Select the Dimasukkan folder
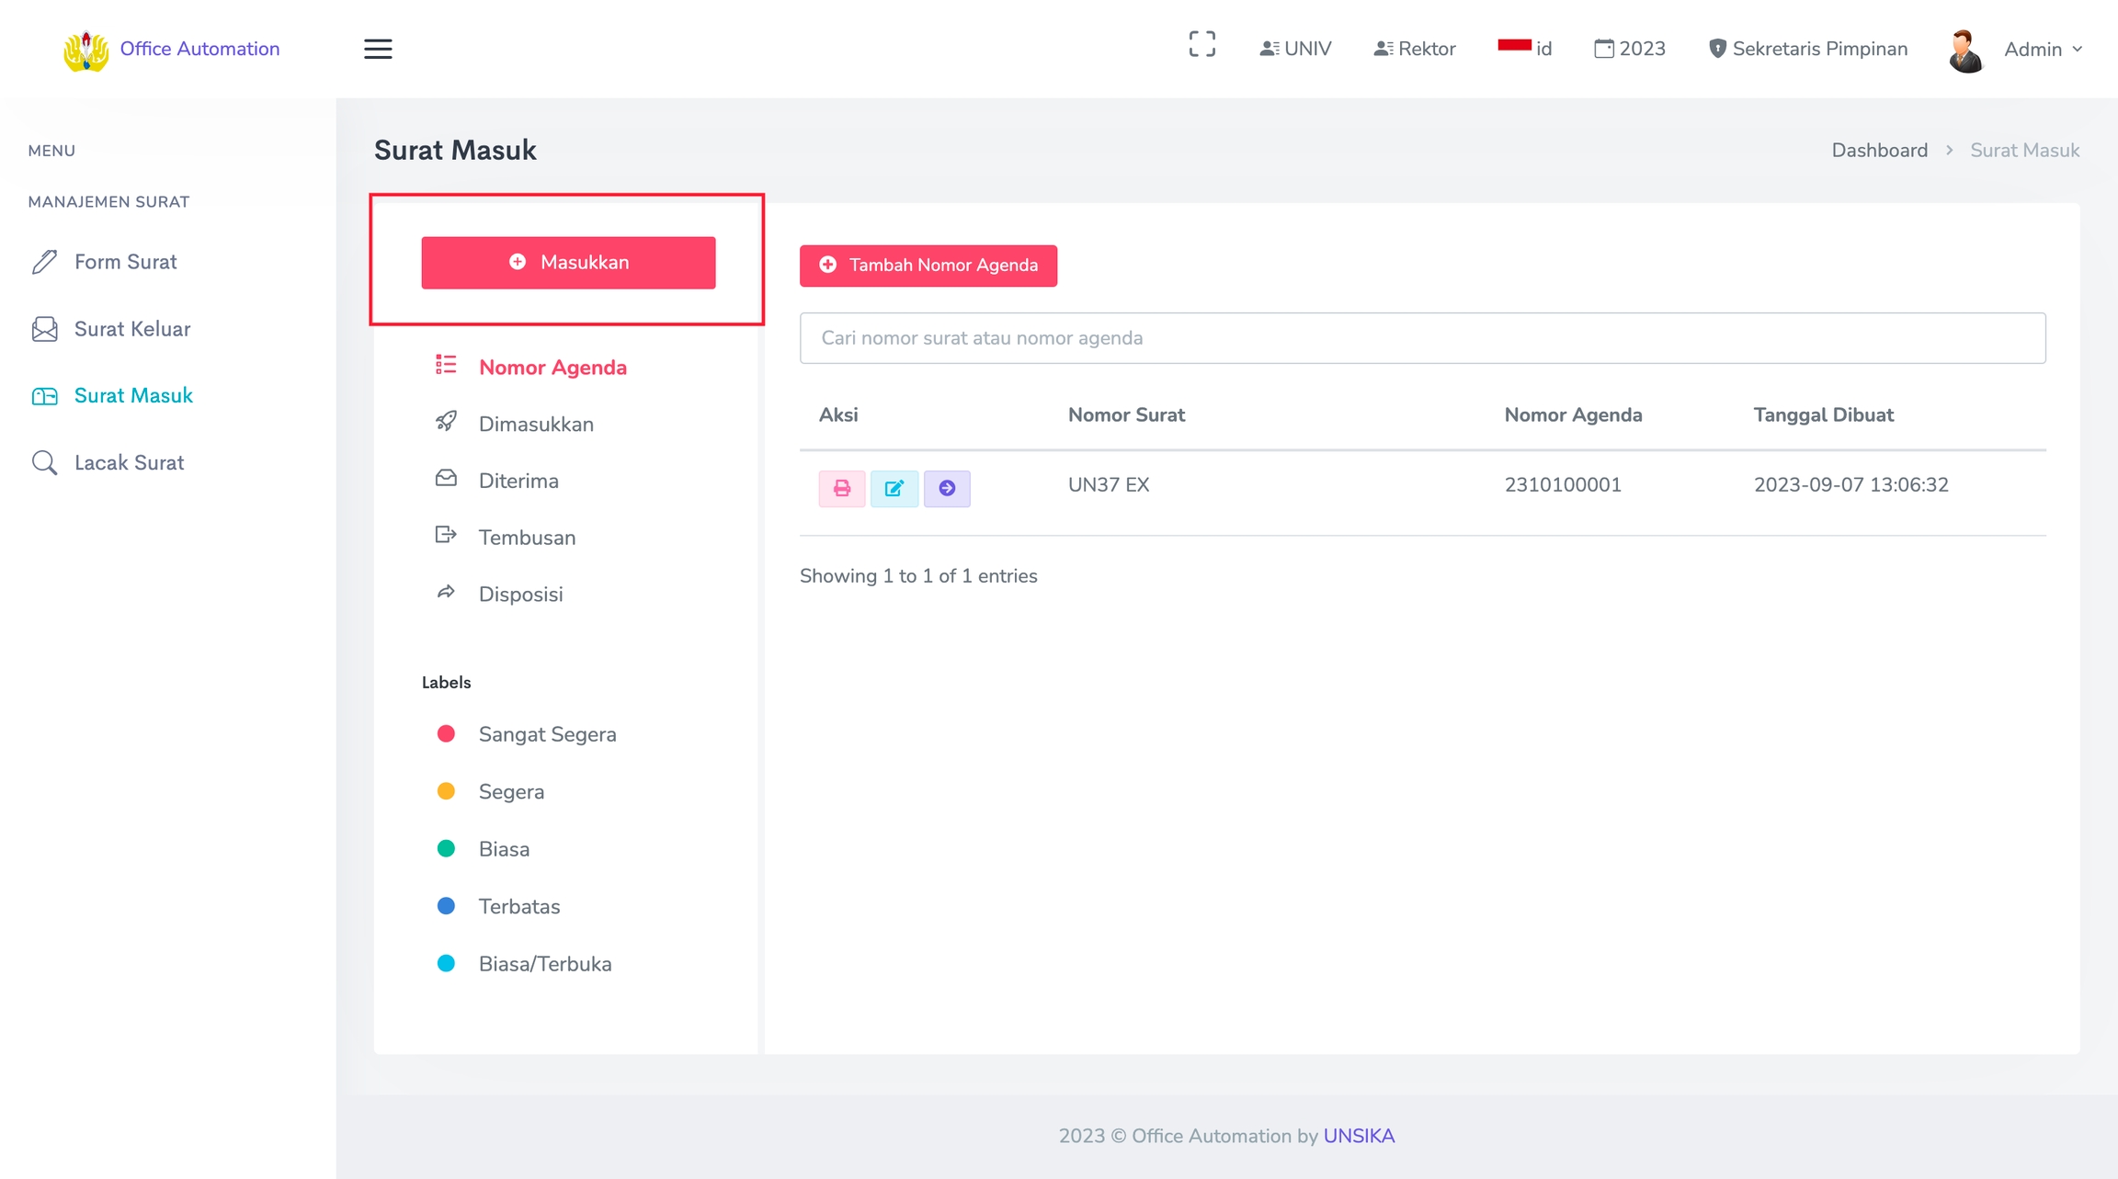 (535, 424)
